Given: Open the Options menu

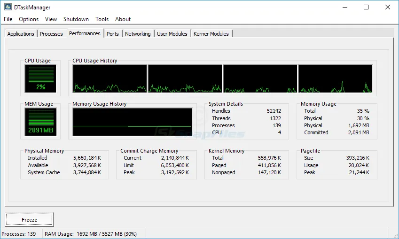Looking at the screenshot, I should (x=29, y=19).
